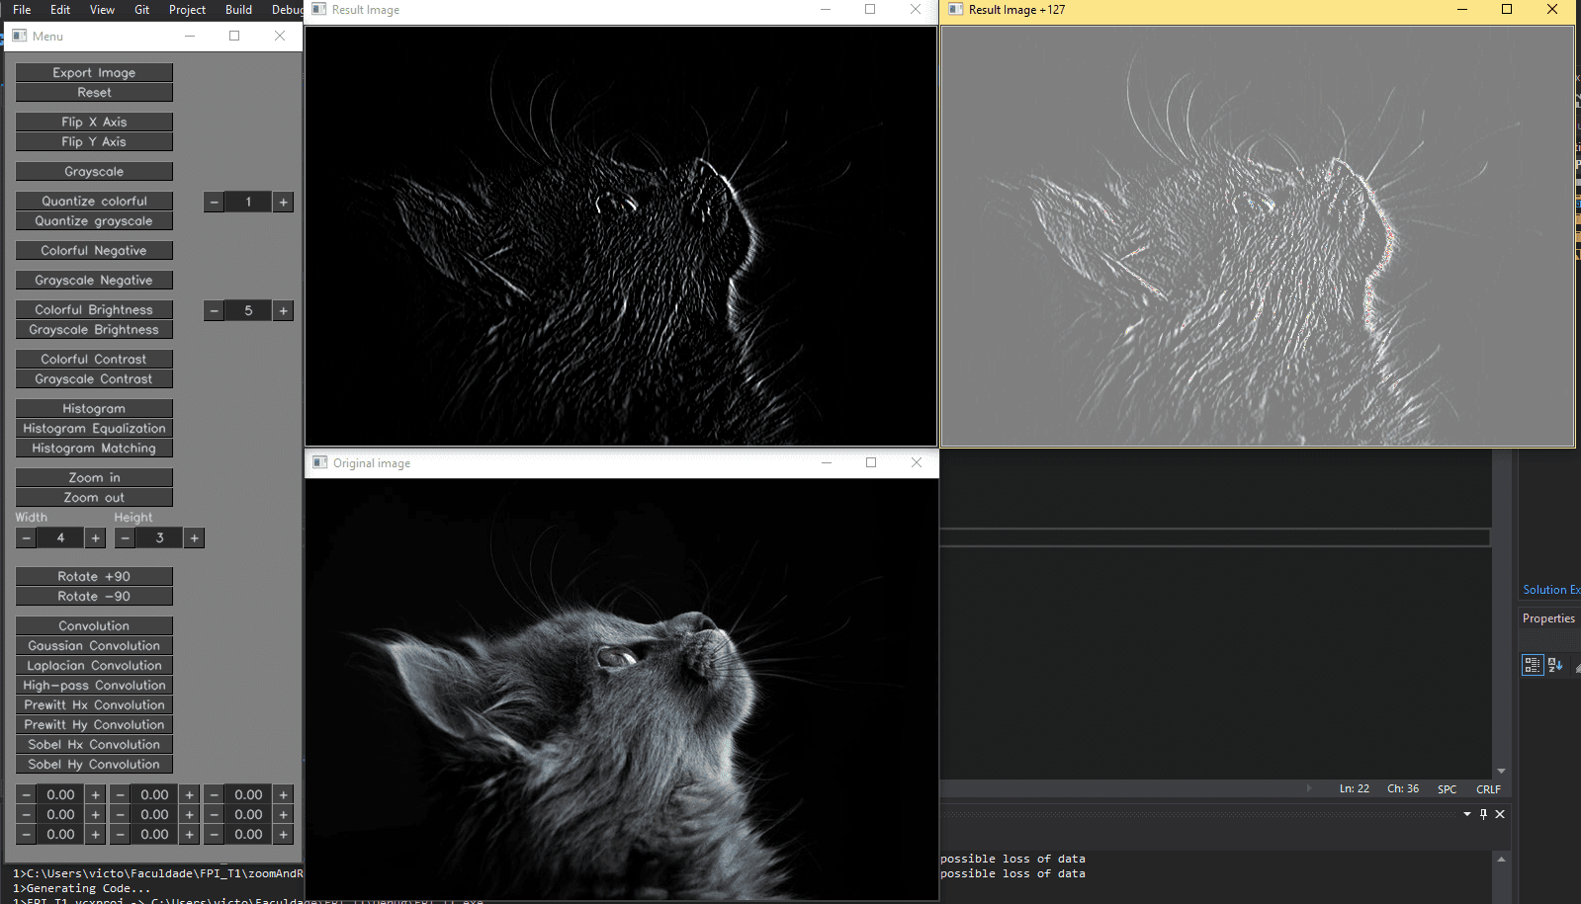Apply Grayscale Negative filter

pyautogui.click(x=94, y=280)
